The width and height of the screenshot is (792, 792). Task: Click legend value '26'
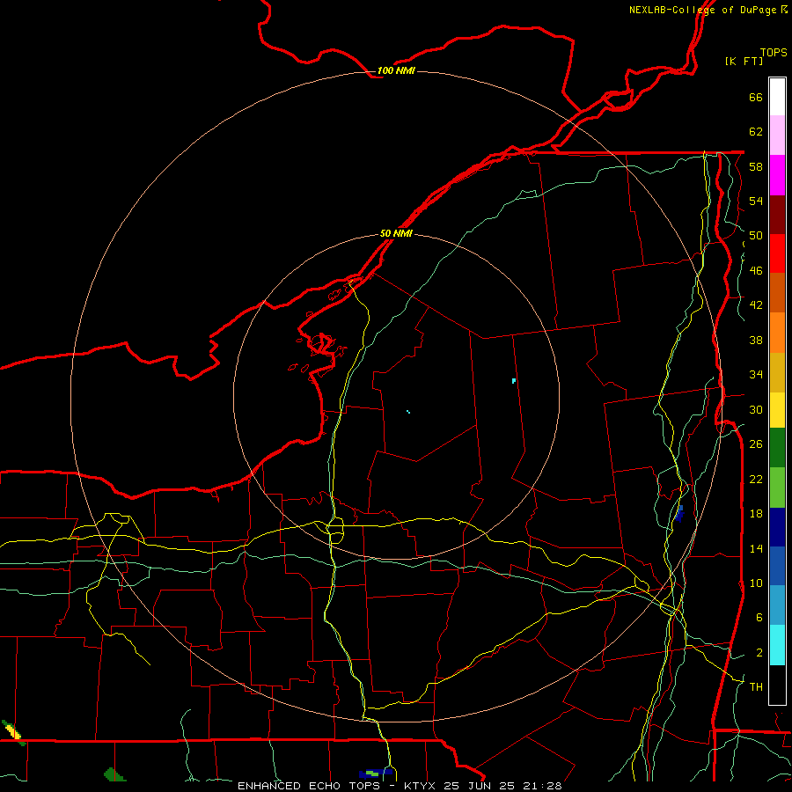pos(756,444)
